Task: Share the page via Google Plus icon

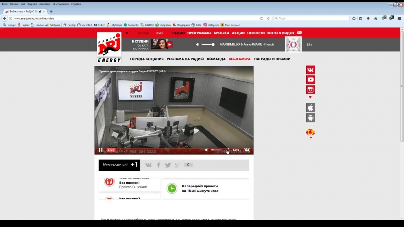Action: [x=177, y=165]
